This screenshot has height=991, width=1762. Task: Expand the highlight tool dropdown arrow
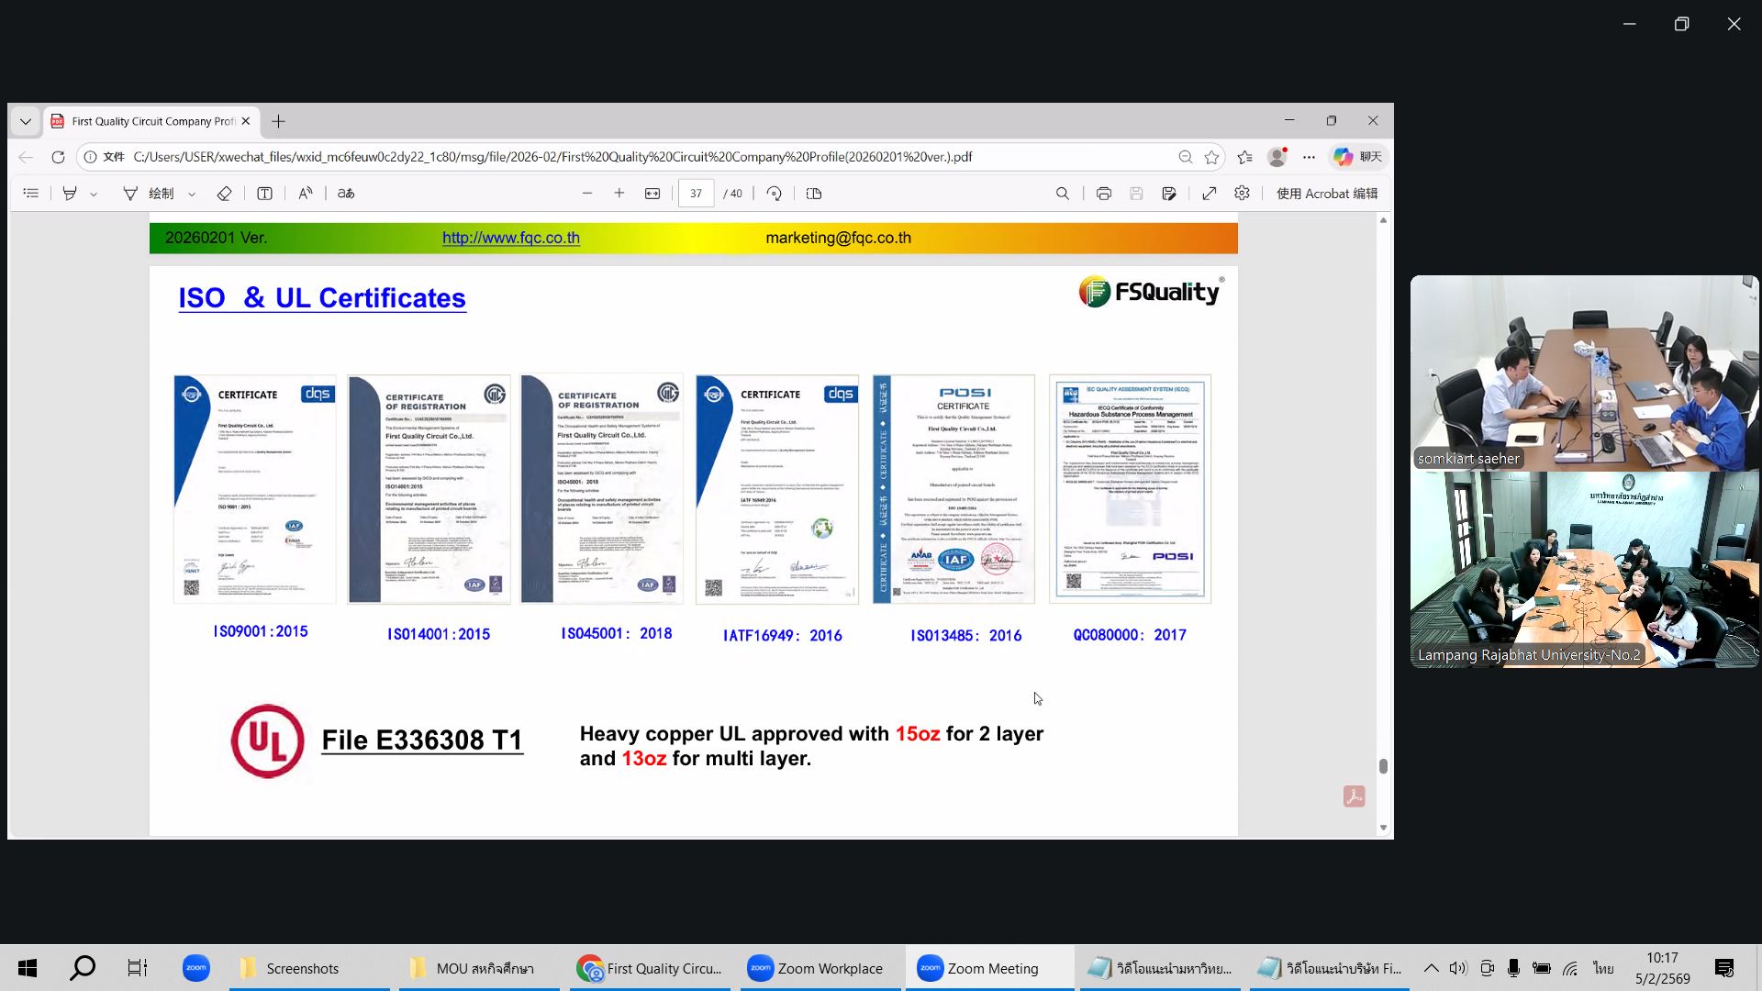(x=94, y=195)
